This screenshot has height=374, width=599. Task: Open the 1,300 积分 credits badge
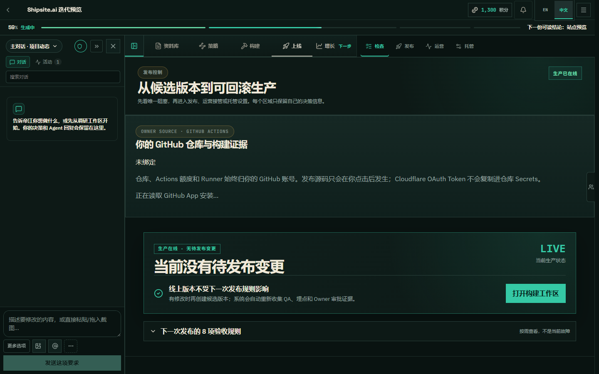[490, 10]
